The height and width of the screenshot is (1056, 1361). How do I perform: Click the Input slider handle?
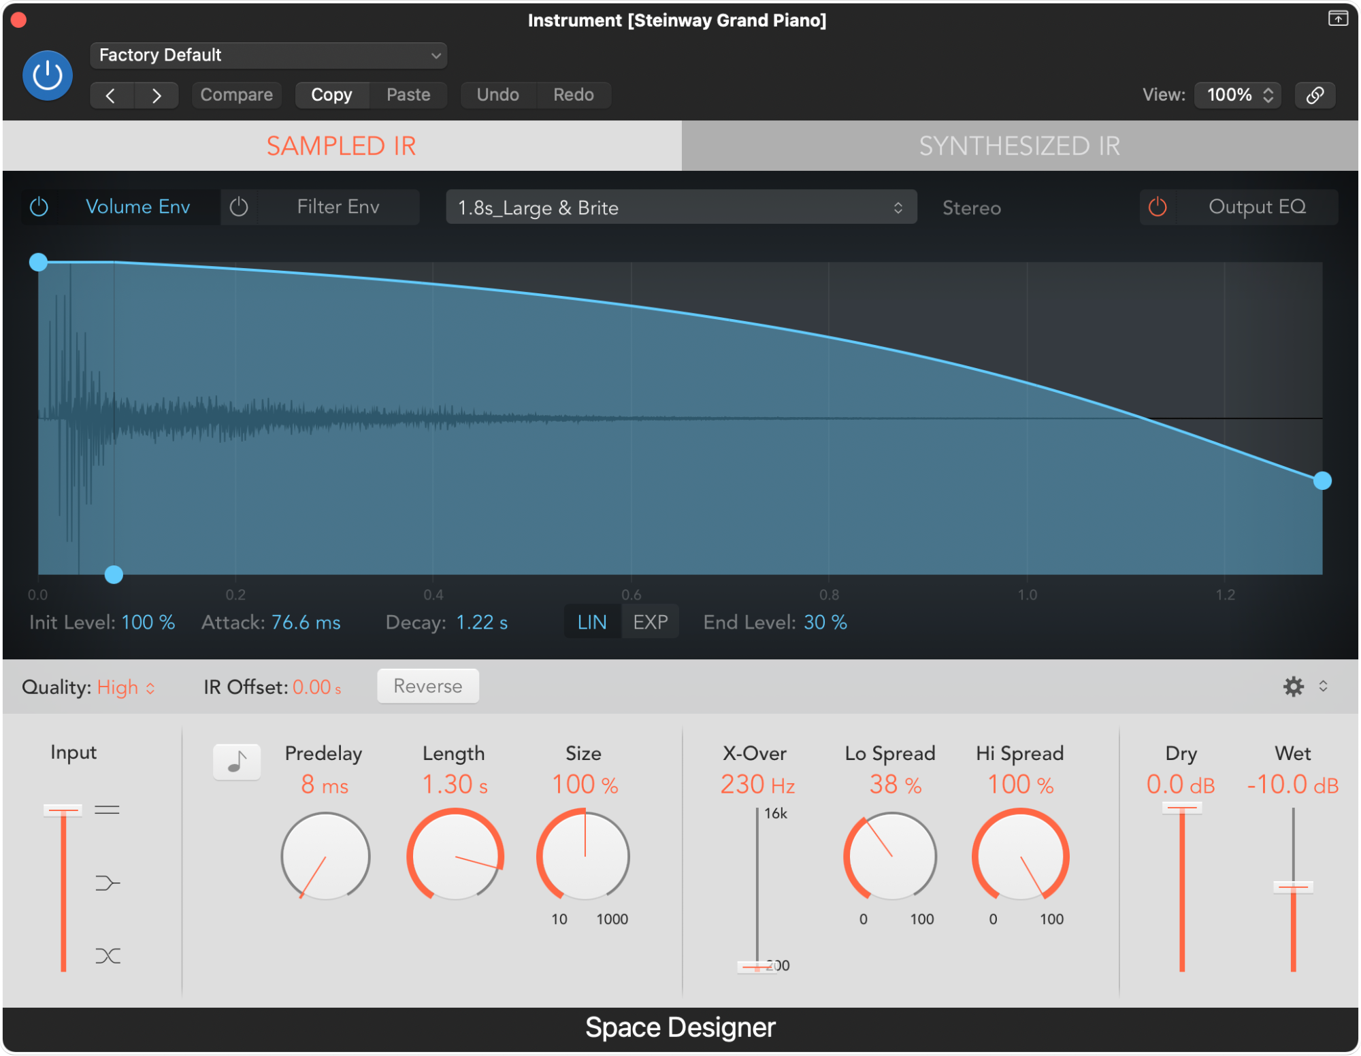click(63, 810)
